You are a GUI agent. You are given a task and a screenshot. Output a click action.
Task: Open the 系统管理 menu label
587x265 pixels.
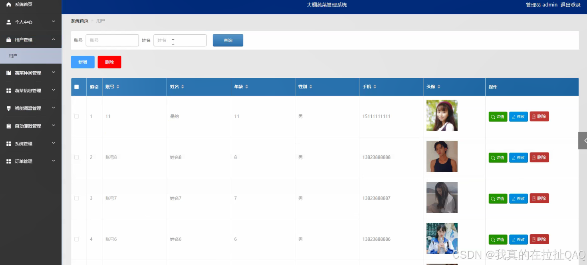(x=24, y=144)
